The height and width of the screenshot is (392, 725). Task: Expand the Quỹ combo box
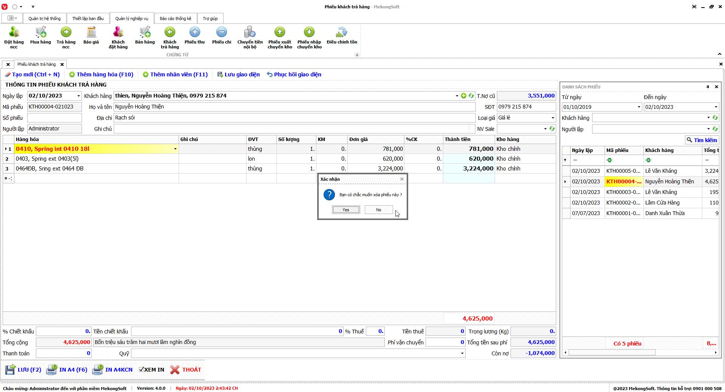(462, 353)
